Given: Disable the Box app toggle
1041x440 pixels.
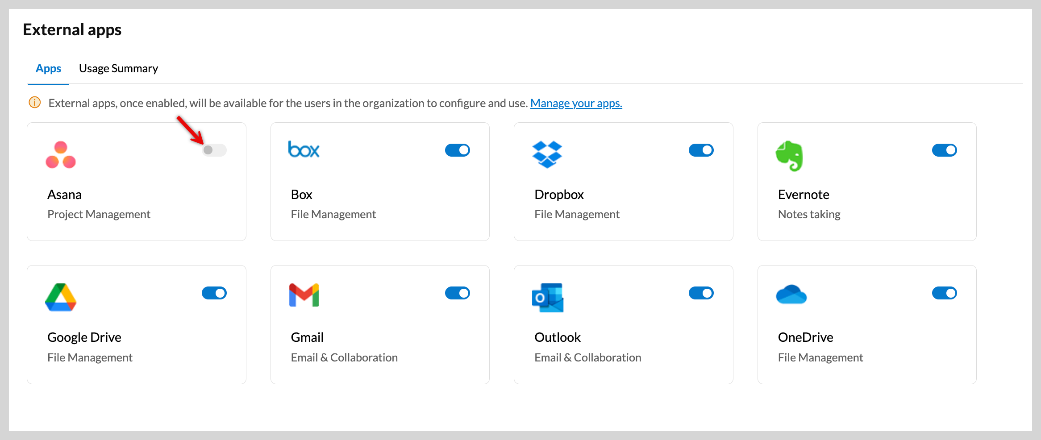Looking at the screenshot, I should pos(458,150).
